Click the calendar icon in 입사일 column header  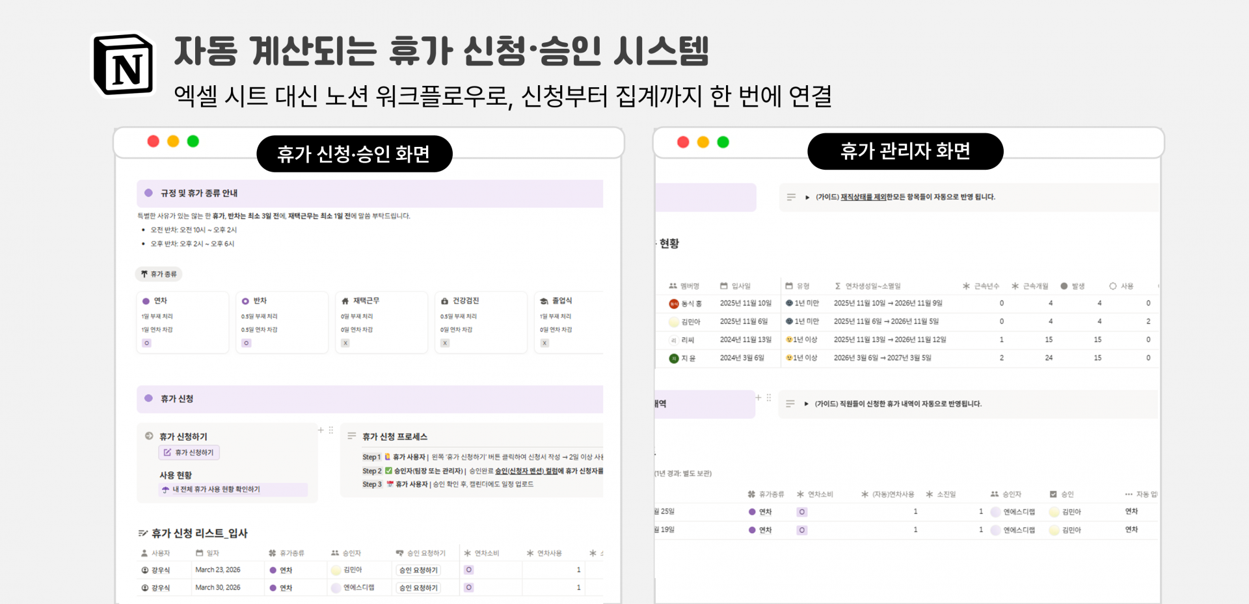pos(724,286)
